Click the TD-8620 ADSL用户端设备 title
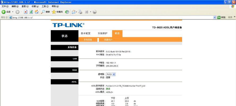 tap(167, 28)
